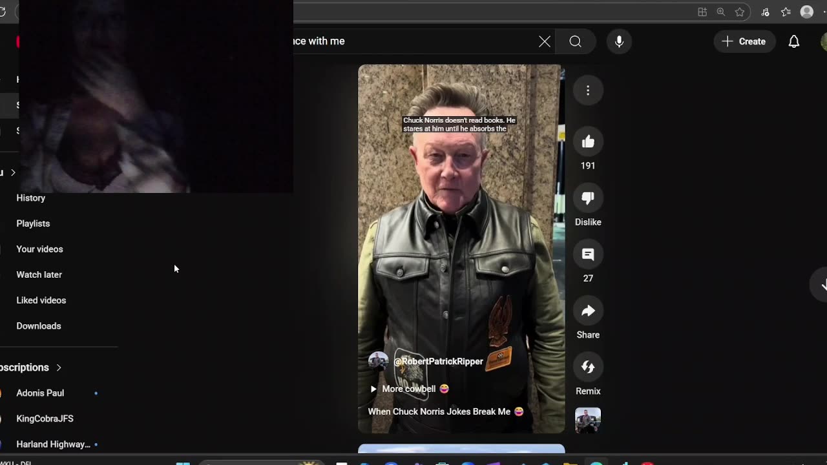827x465 pixels.
Task: Open the browser profile avatar
Action: (x=807, y=12)
